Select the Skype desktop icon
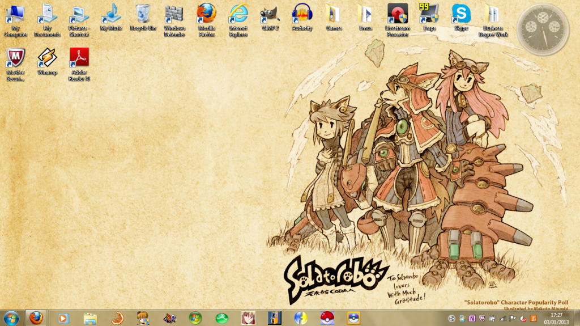 (x=461, y=18)
